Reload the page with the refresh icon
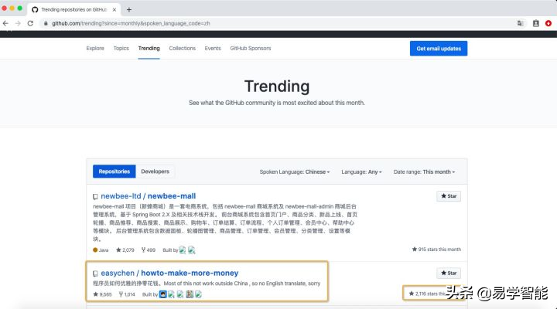The width and height of the screenshot is (557, 309). [30, 23]
